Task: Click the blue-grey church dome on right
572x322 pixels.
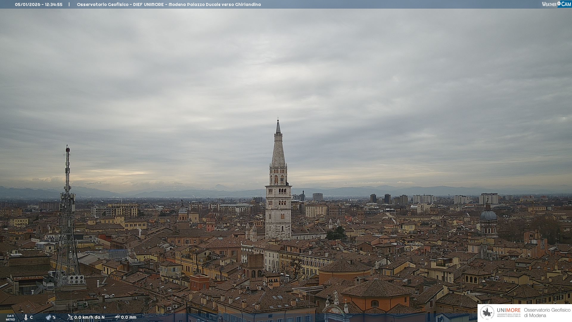Action: (488, 215)
